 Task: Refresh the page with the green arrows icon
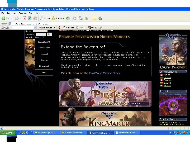pos(30,18)
